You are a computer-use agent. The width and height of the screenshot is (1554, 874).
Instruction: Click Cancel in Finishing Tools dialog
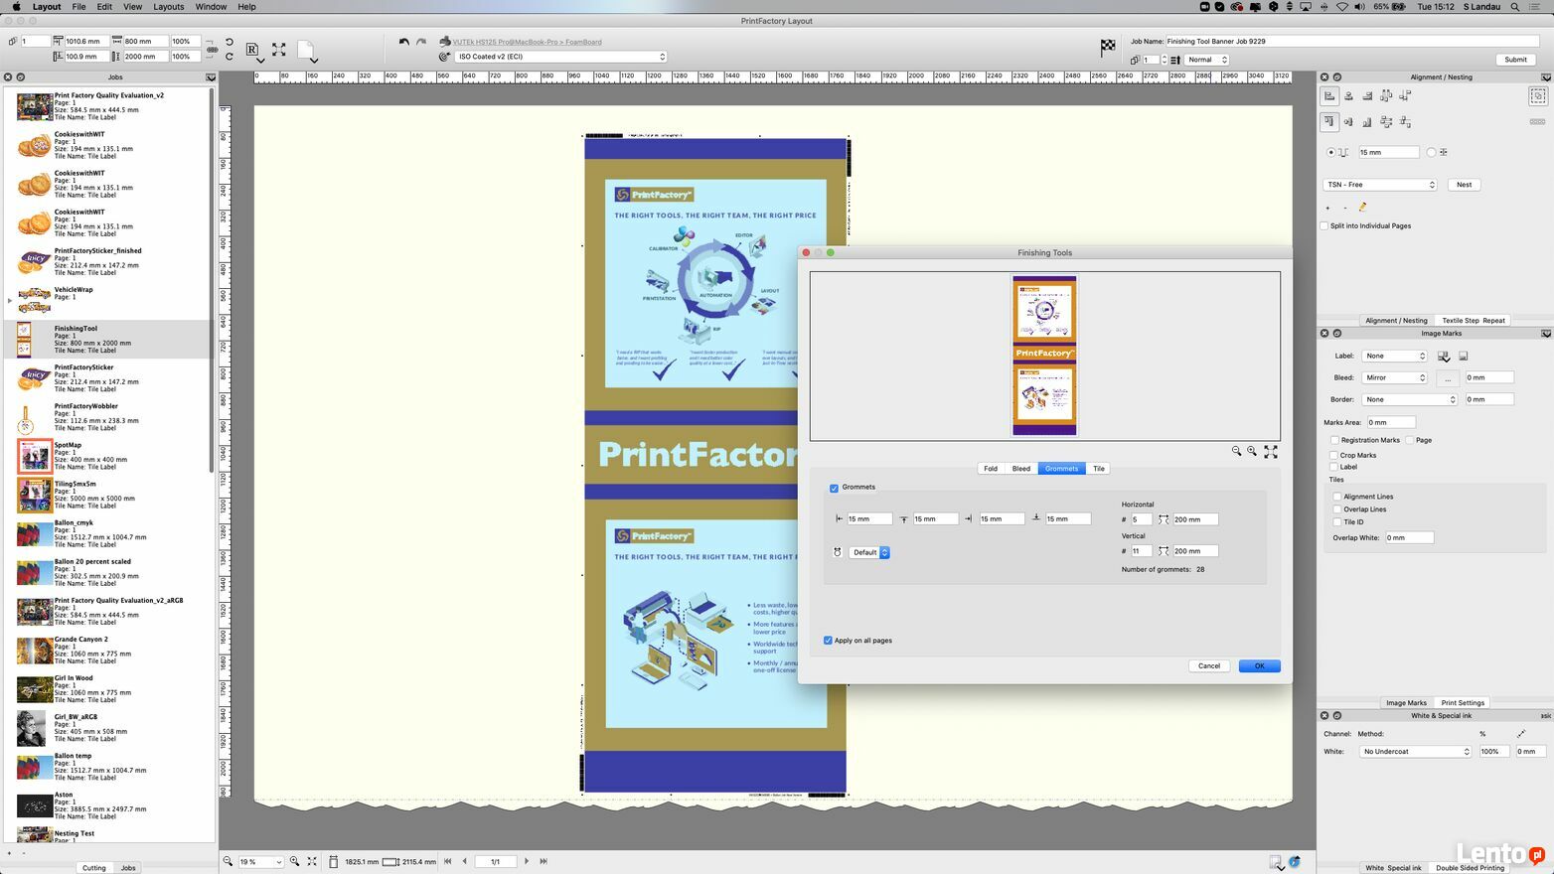click(x=1209, y=666)
